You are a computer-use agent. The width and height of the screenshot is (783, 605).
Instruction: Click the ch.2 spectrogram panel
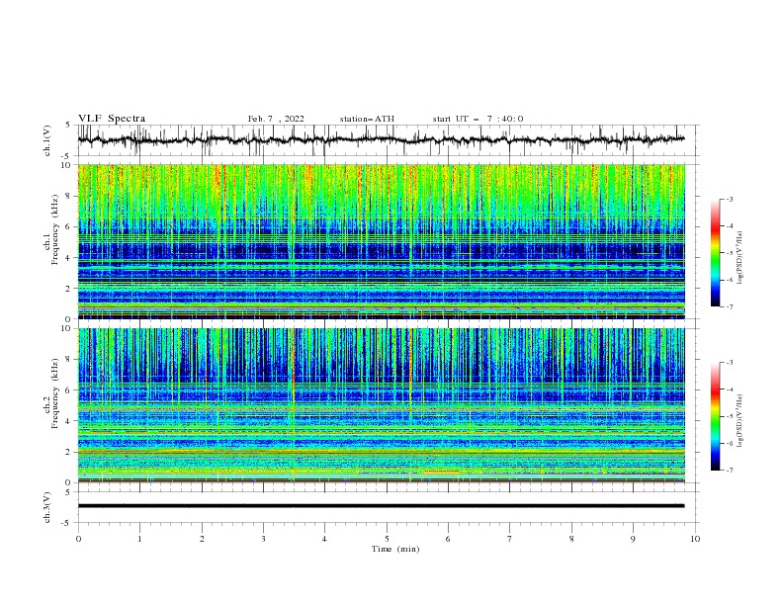pos(382,405)
